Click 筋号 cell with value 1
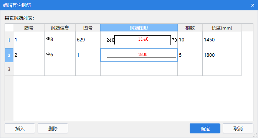 click(29, 40)
